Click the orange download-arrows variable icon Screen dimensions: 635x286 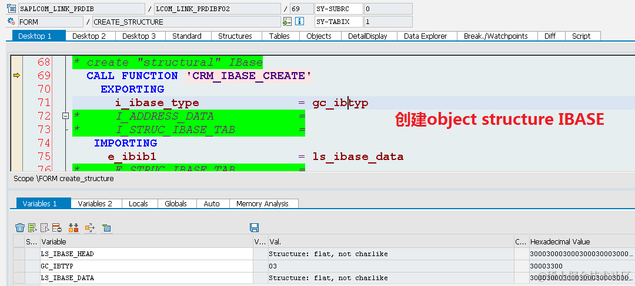[x=73, y=227]
